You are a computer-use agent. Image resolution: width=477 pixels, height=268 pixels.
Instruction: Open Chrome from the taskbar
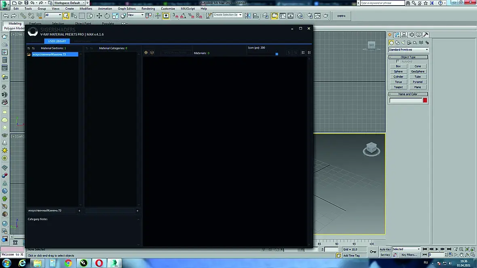click(68, 263)
